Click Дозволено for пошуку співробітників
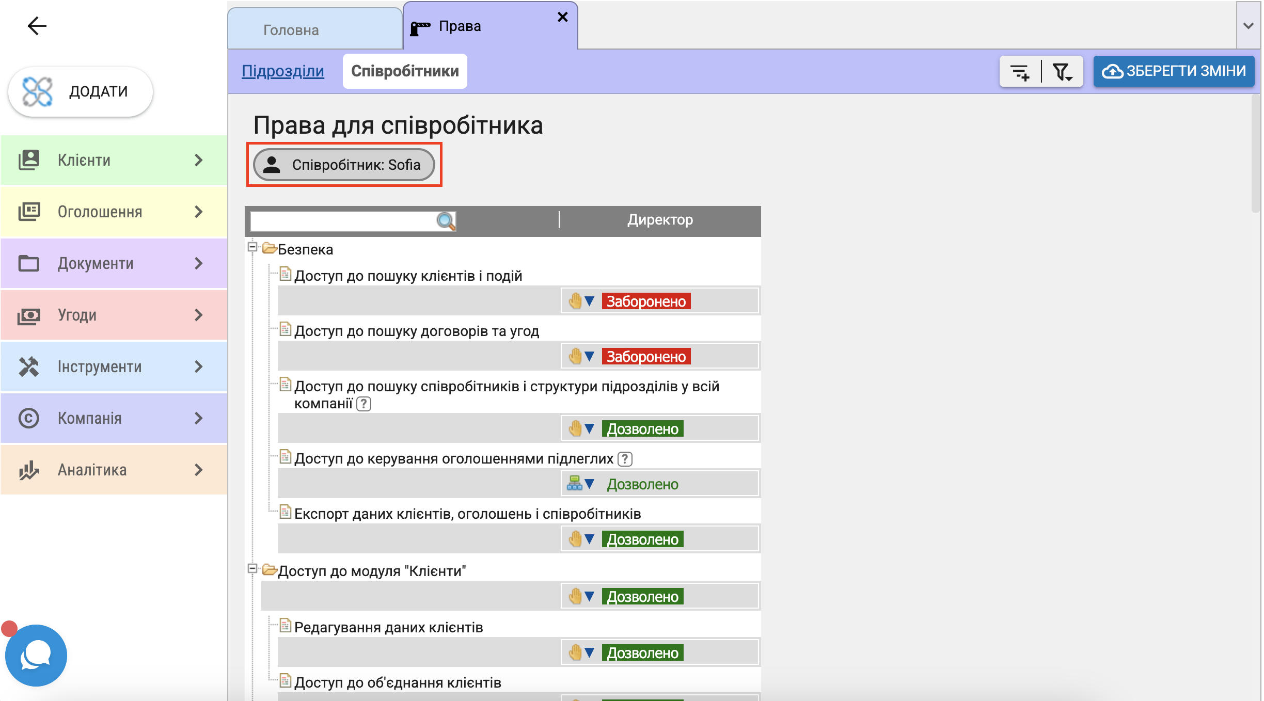The width and height of the screenshot is (1264, 701). click(x=642, y=428)
